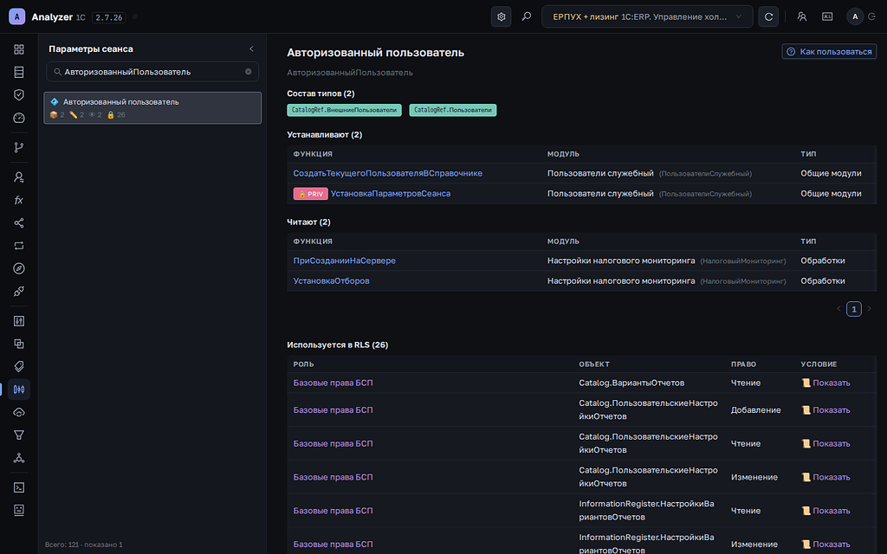Viewport: 887px width, 554px height.
Task: Open the git branch section in sidebar
Action: [x=19, y=147]
